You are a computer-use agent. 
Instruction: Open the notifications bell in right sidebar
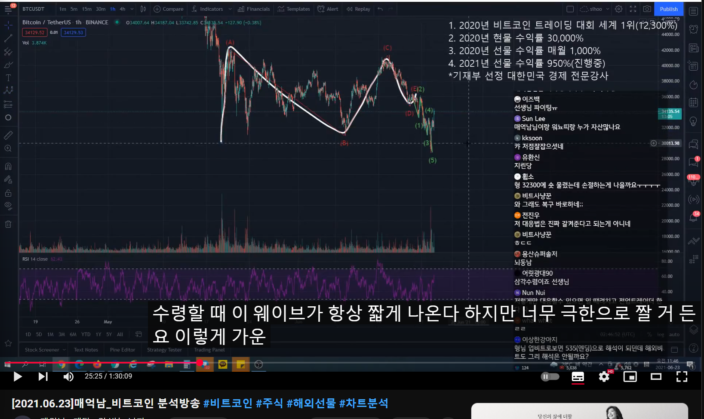pos(694,217)
